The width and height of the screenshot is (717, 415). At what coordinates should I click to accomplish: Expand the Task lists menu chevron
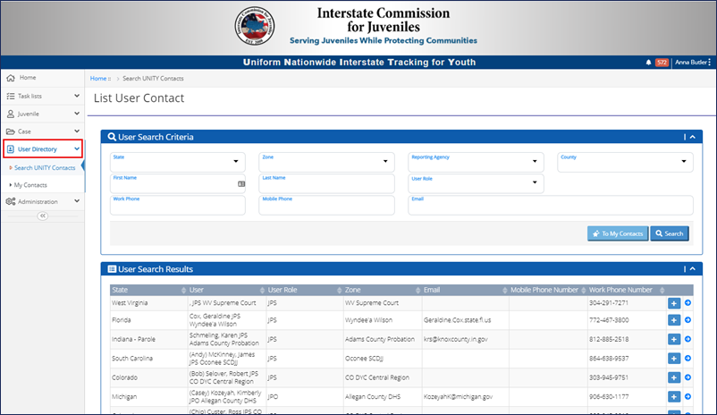(77, 96)
